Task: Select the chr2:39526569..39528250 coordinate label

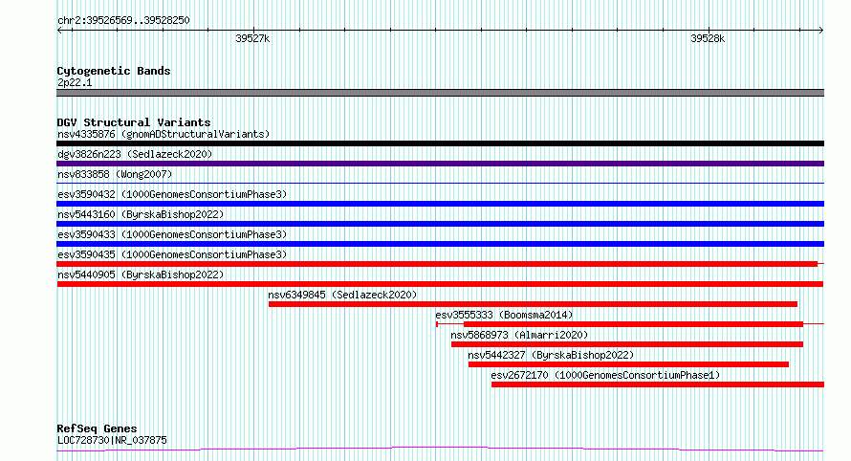Action: 123,21
